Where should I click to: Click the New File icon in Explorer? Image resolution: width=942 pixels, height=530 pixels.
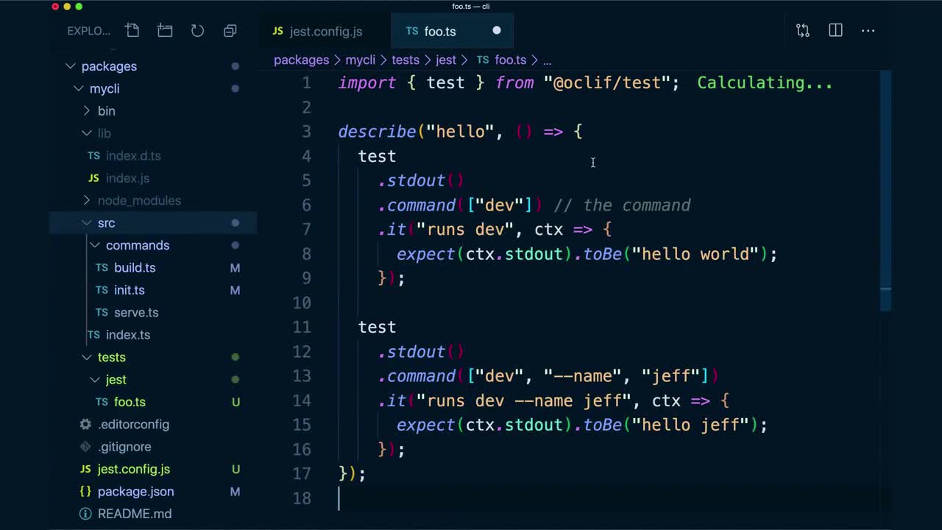pos(132,31)
